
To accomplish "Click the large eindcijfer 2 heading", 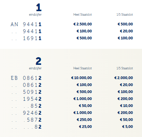I will click(x=38, y=61).
